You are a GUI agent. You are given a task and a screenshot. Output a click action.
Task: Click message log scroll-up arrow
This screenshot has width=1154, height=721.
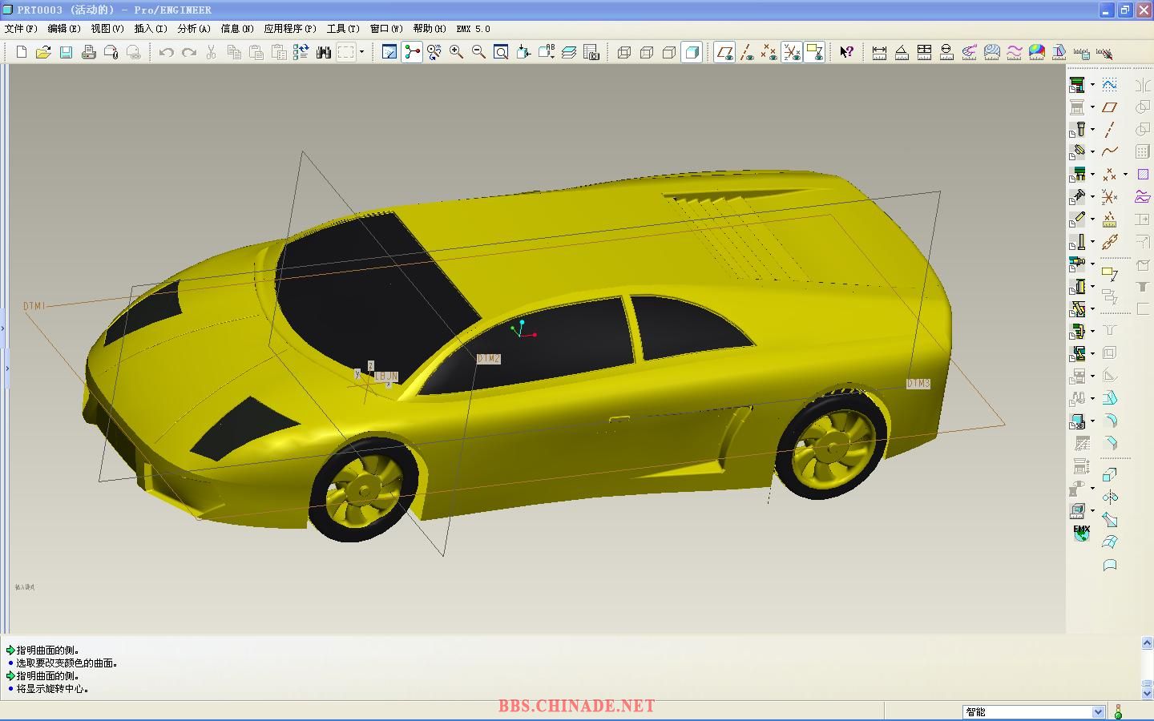pyautogui.click(x=1147, y=642)
